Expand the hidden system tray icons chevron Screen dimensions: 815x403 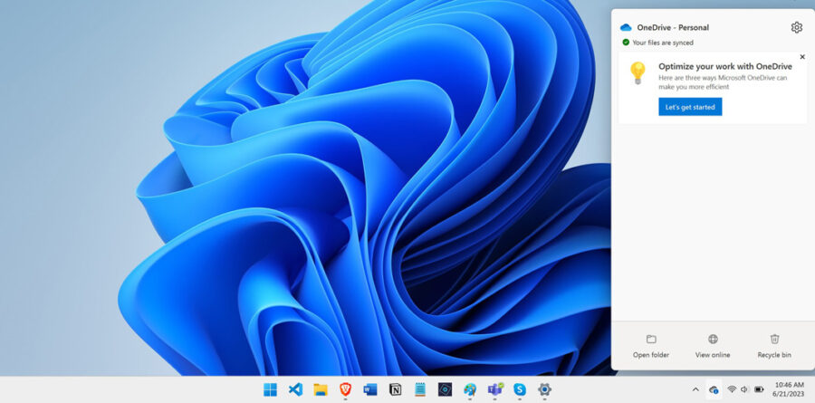[x=695, y=389]
